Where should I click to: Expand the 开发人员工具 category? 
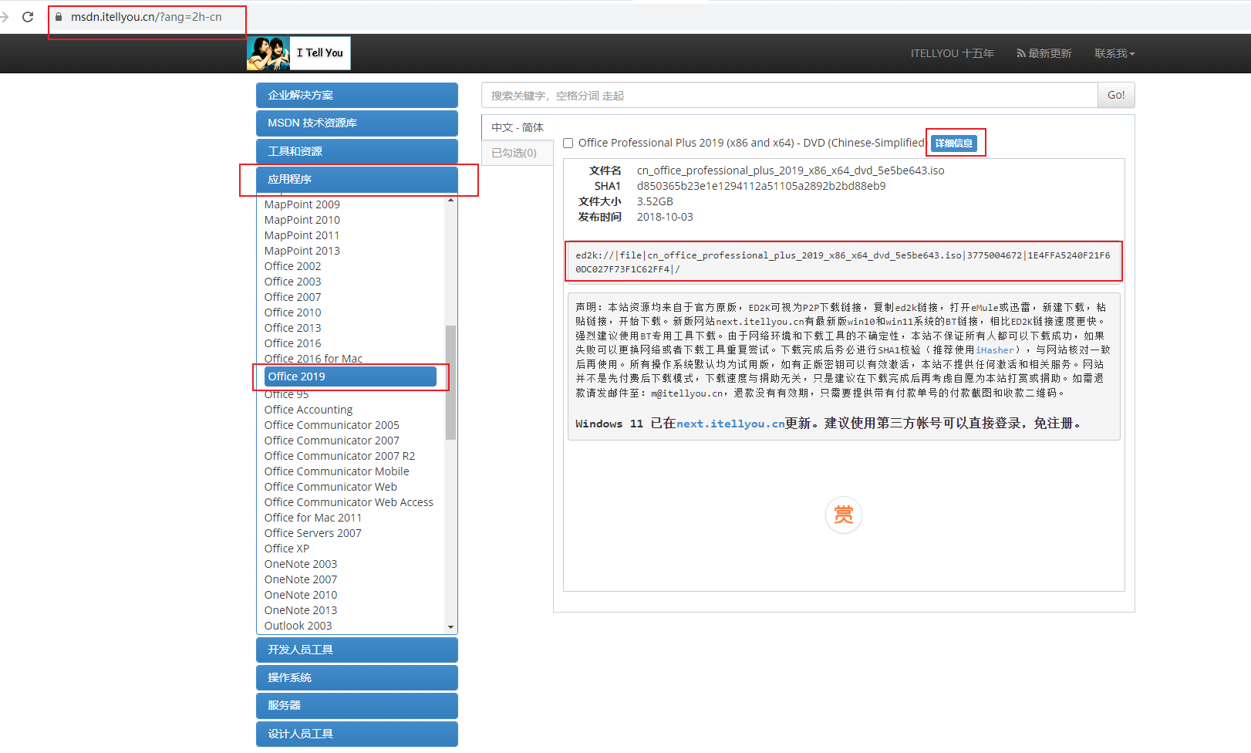(x=357, y=650)
